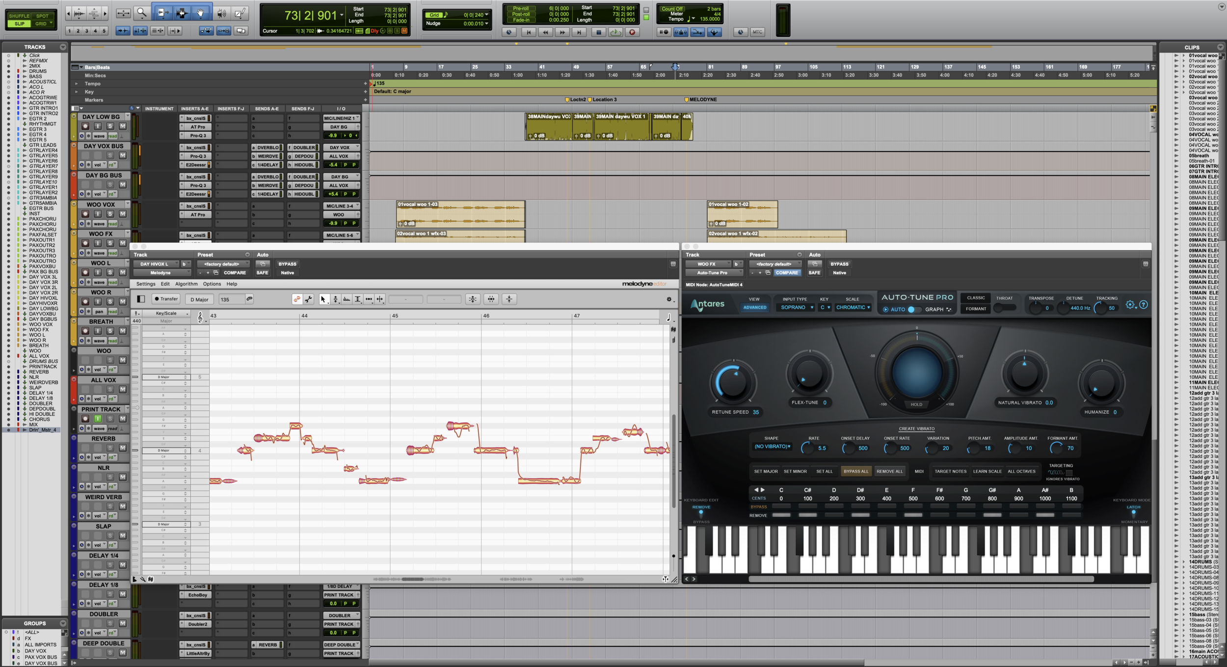Click the Rewind transport button

545,32
